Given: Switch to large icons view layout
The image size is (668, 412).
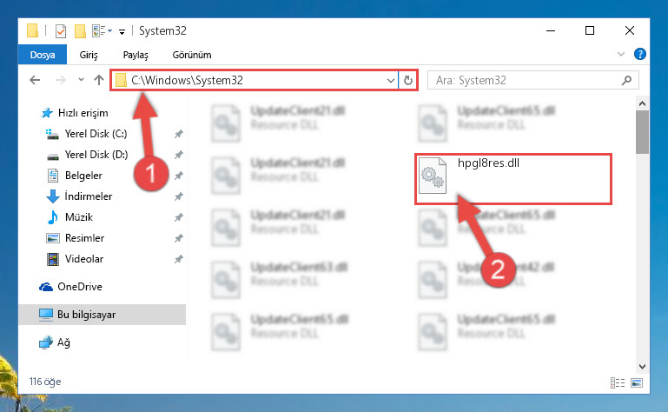Looking at the screenshot, I should [637, 382].
